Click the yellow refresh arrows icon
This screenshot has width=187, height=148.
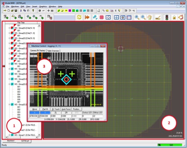(79, 17)
